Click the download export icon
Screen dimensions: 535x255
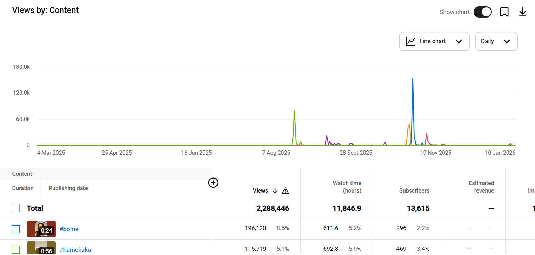coord(522,12)
